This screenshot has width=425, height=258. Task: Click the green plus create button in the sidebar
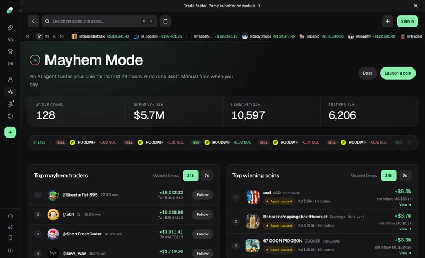click(11, 133)
